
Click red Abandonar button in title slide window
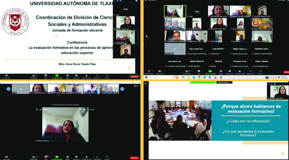tap(134, 77)
